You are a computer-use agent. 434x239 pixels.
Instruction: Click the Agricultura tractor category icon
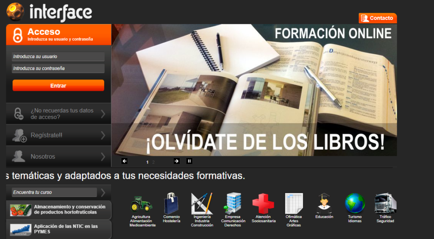[x=141, y=204]
